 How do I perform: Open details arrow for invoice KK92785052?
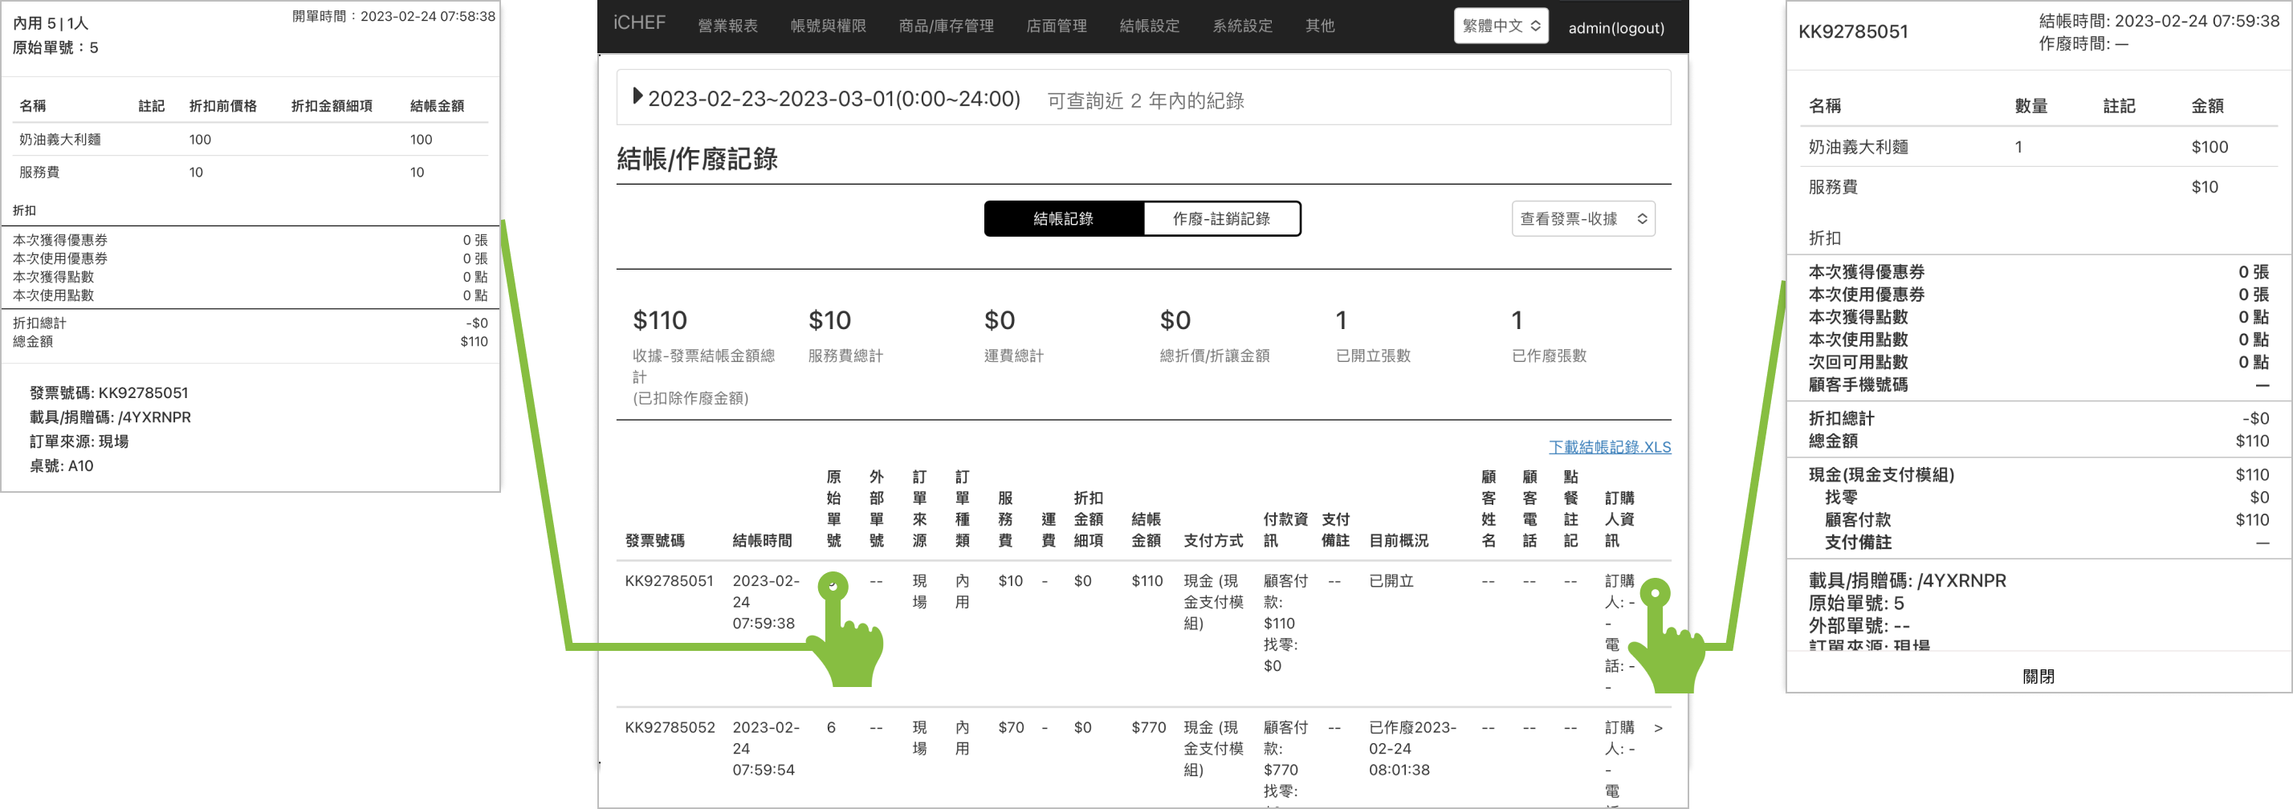(x=1657, y=728)
